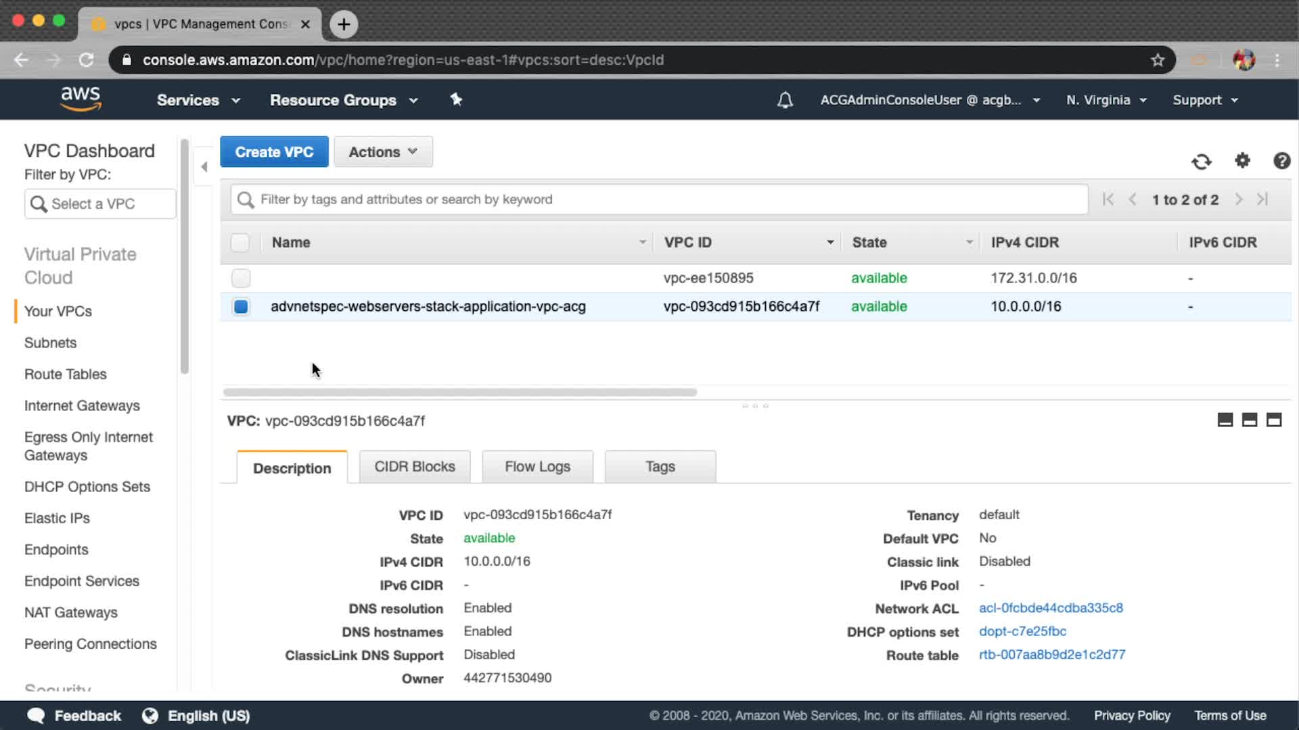Switch to the Flow Logs tab

click(537, 466)
